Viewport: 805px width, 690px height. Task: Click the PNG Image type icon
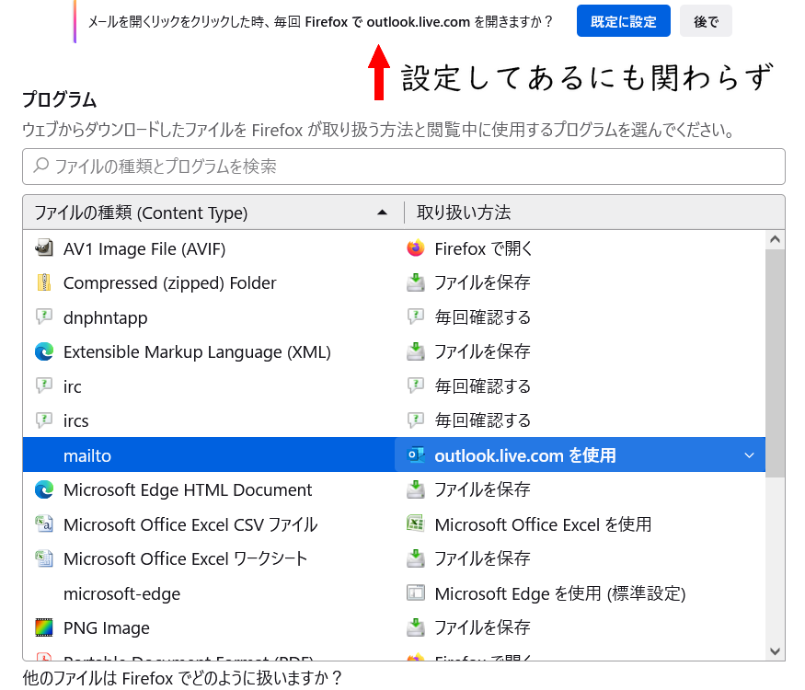coord(44,627)
